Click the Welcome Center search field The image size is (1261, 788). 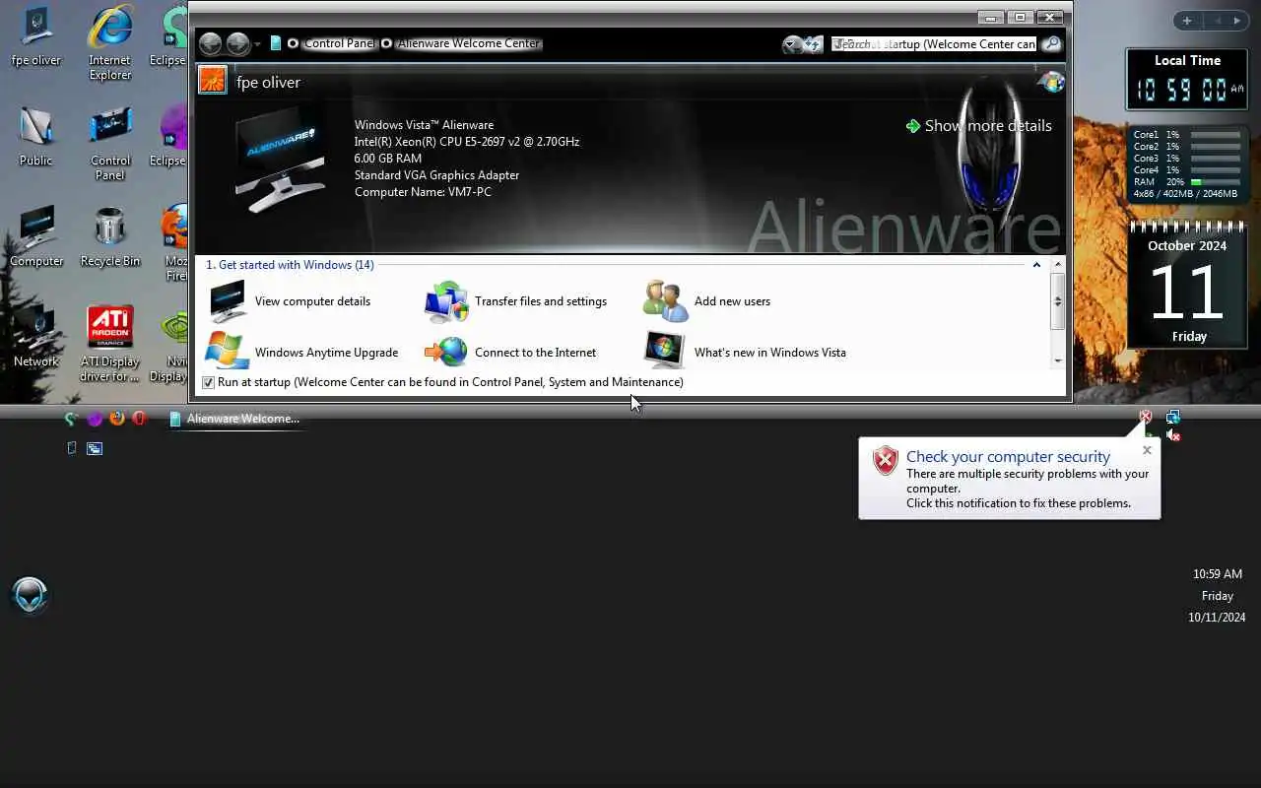[x=935, y=43]
